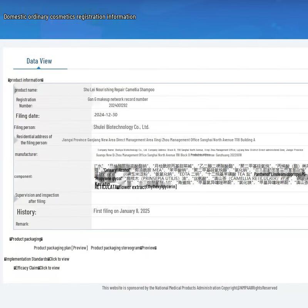Viewport: 308px width, 308px height.
Task: Select the product name Shu Lei Camellia Shampoo
Action: (119, 90)
